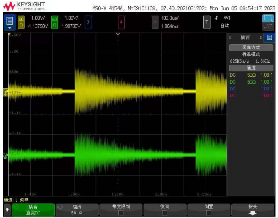Screen dimensions: 278x218
Task: Click the sidebar list icon beside 摘要
Action: point(270,37)
